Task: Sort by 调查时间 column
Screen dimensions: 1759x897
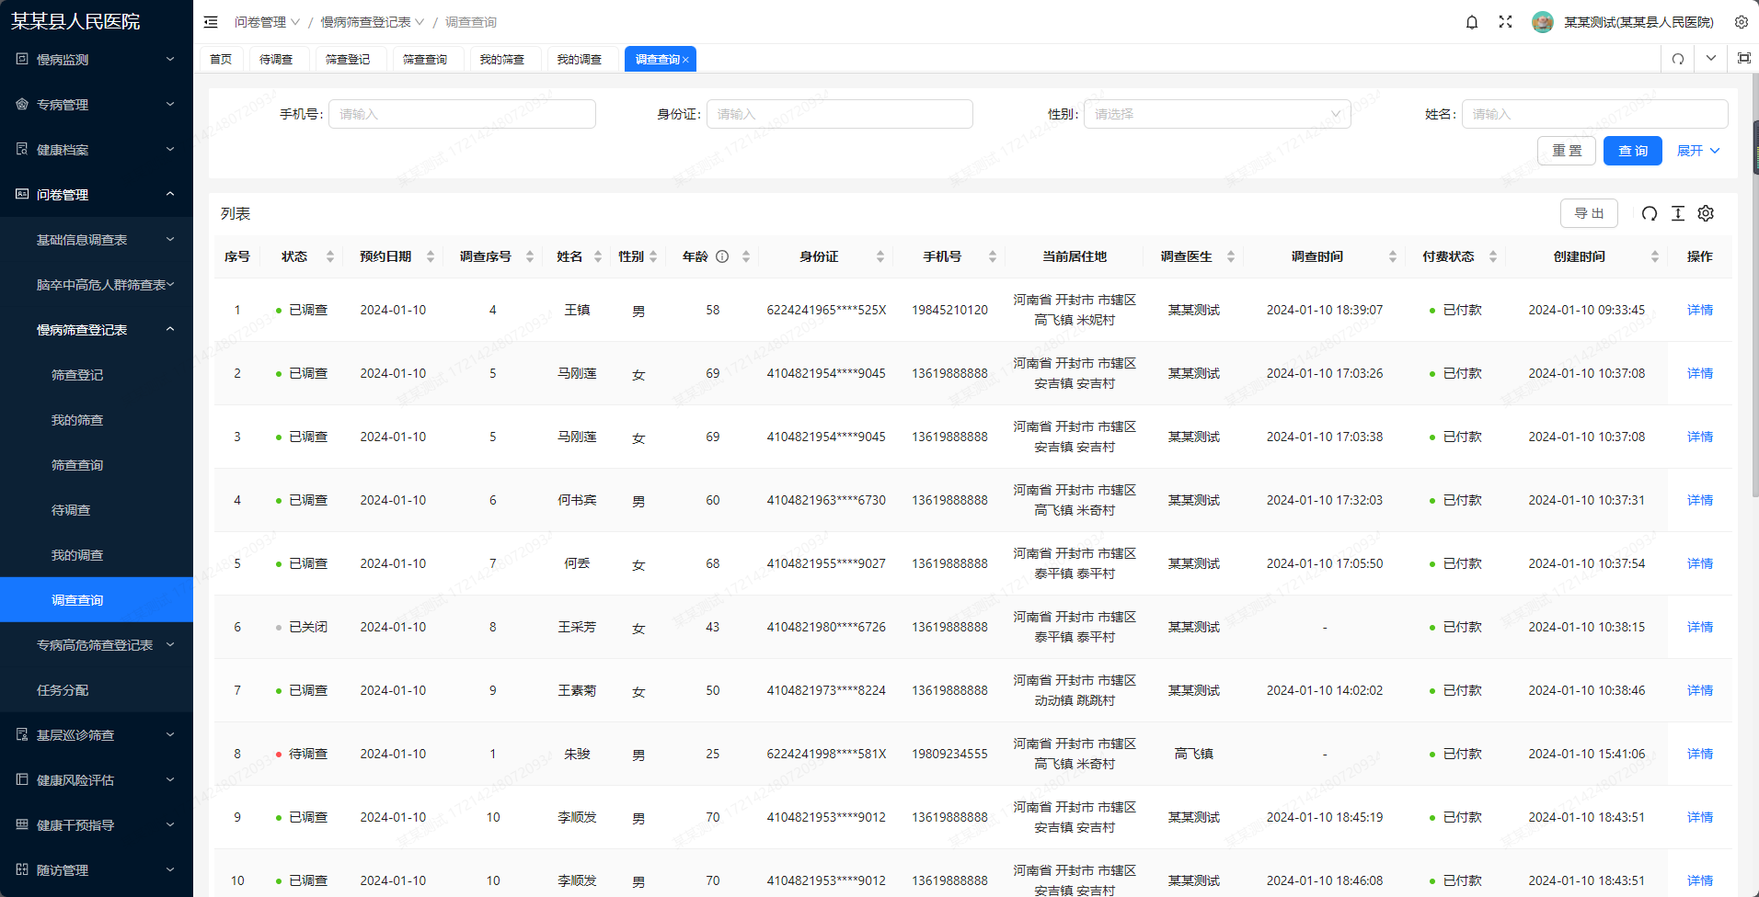Action: [x=1393, y=256]
